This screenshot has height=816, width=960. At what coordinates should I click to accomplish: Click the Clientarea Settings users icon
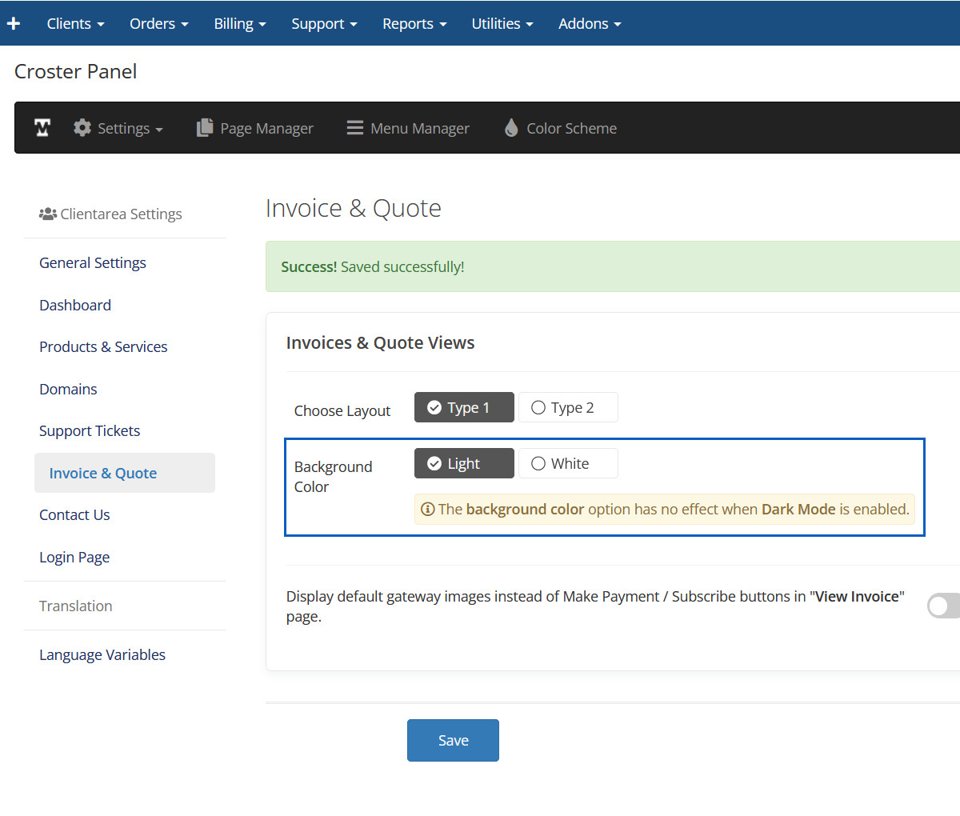point(47,214)
